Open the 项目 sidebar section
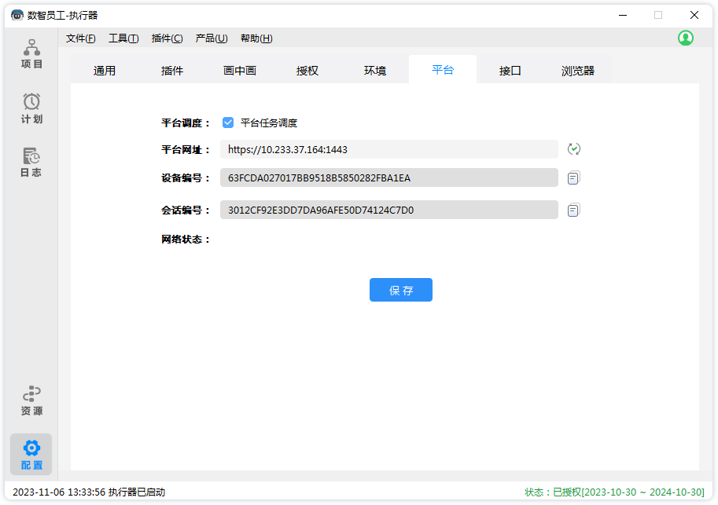 coord(31,54)
